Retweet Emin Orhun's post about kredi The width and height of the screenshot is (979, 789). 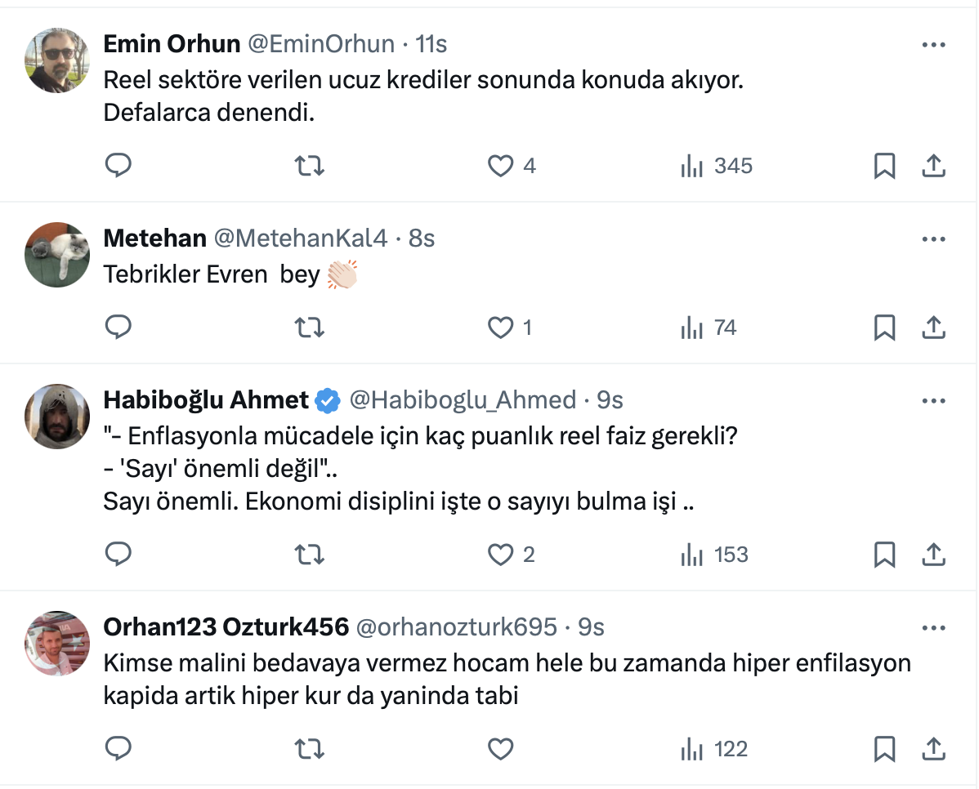(310, 166)
